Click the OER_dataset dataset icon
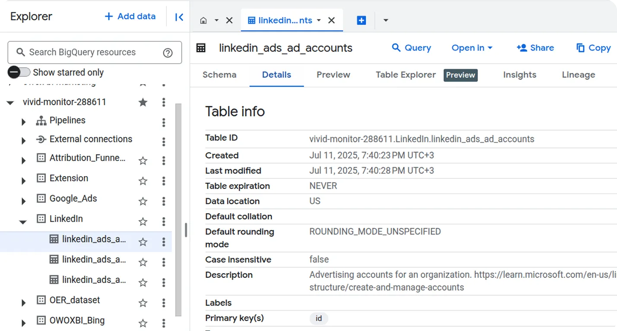617x331 pixels. (x=41, y=300)
